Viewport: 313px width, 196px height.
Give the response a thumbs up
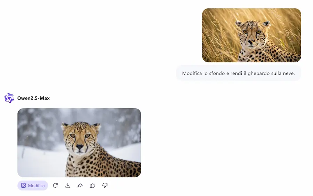[x=93, y=186]
